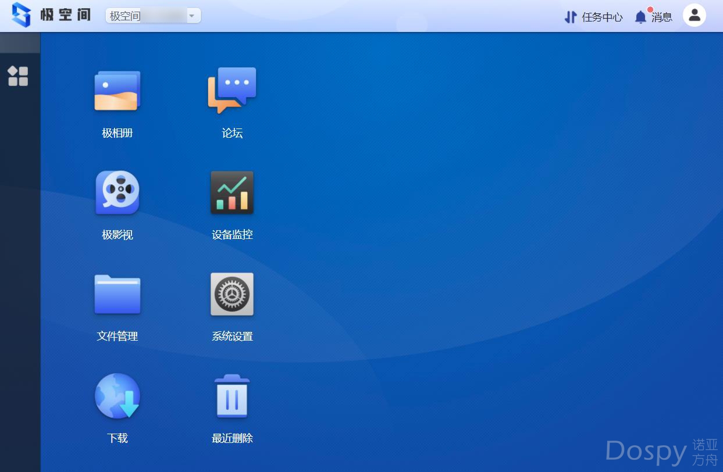Viewport: 723px width, 472px height.
Task: Click the 极影视 label text
Action: click(x=117, y=235)
